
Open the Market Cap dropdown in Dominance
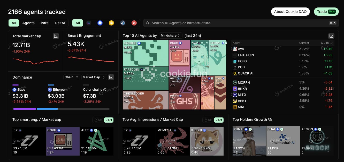94,77
